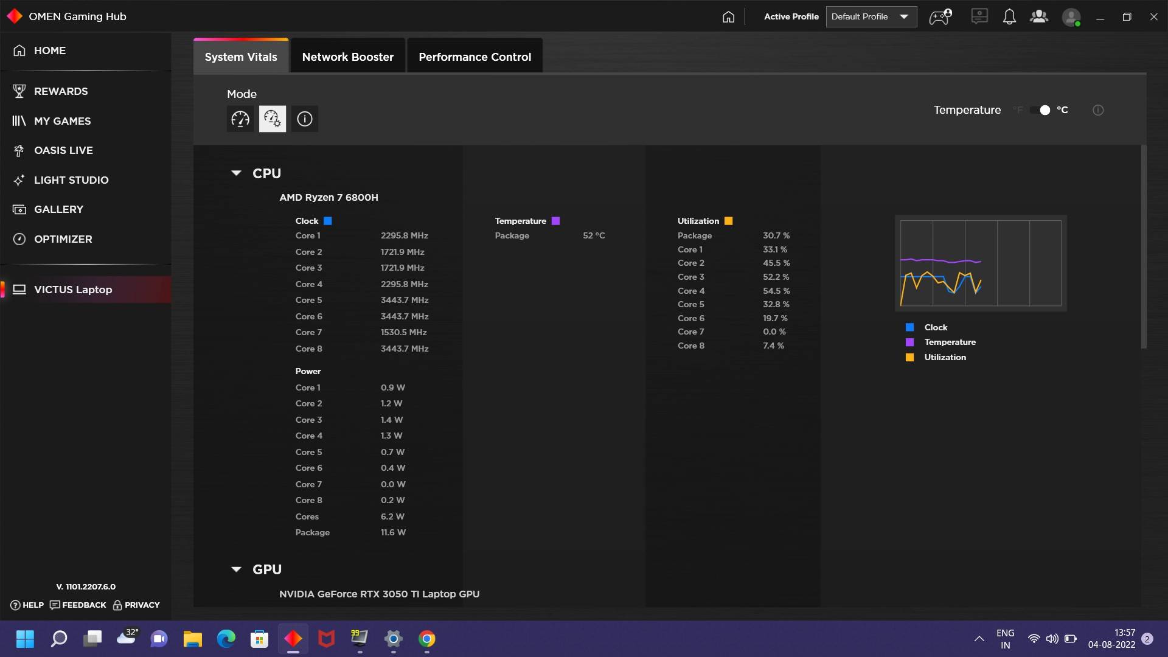Open the gamepad controller icon
1168x657 pixels.
pos(940,17)
